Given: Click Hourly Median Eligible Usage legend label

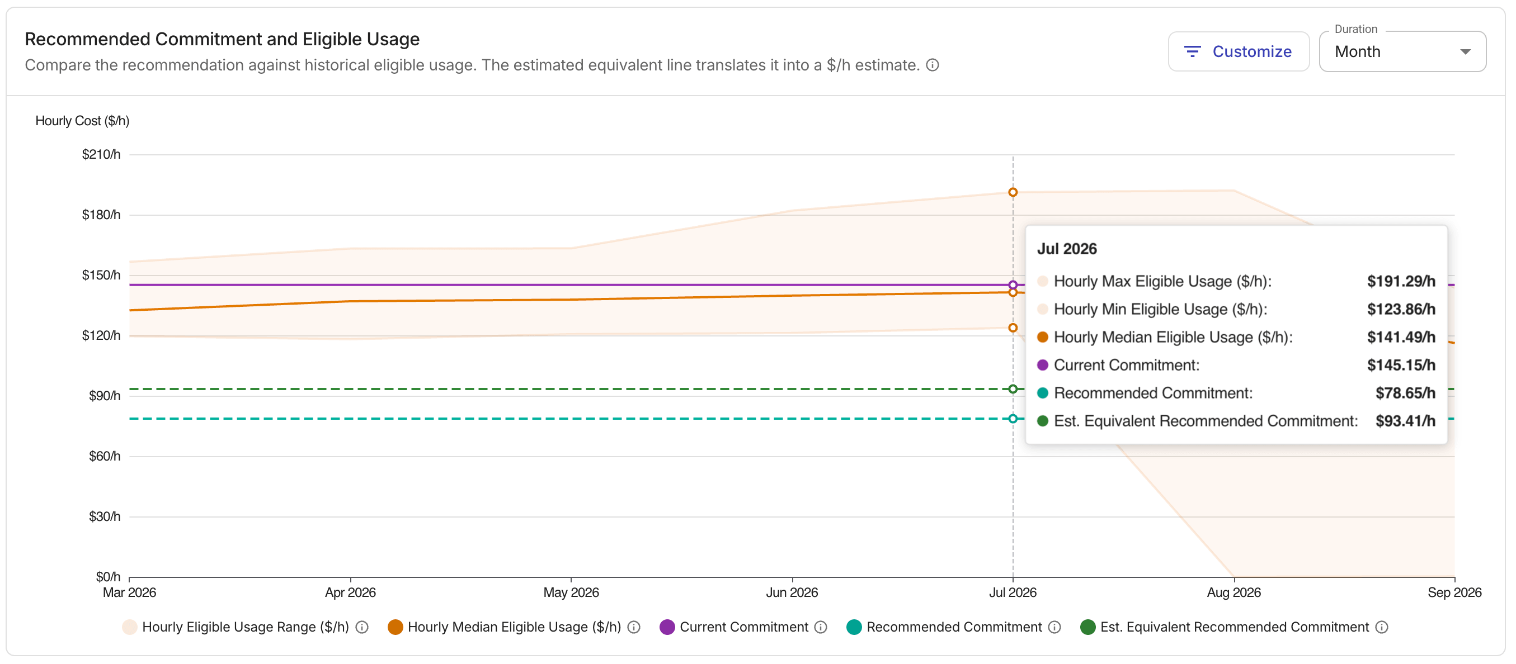Looking at the screenshot, I should 514,628.
